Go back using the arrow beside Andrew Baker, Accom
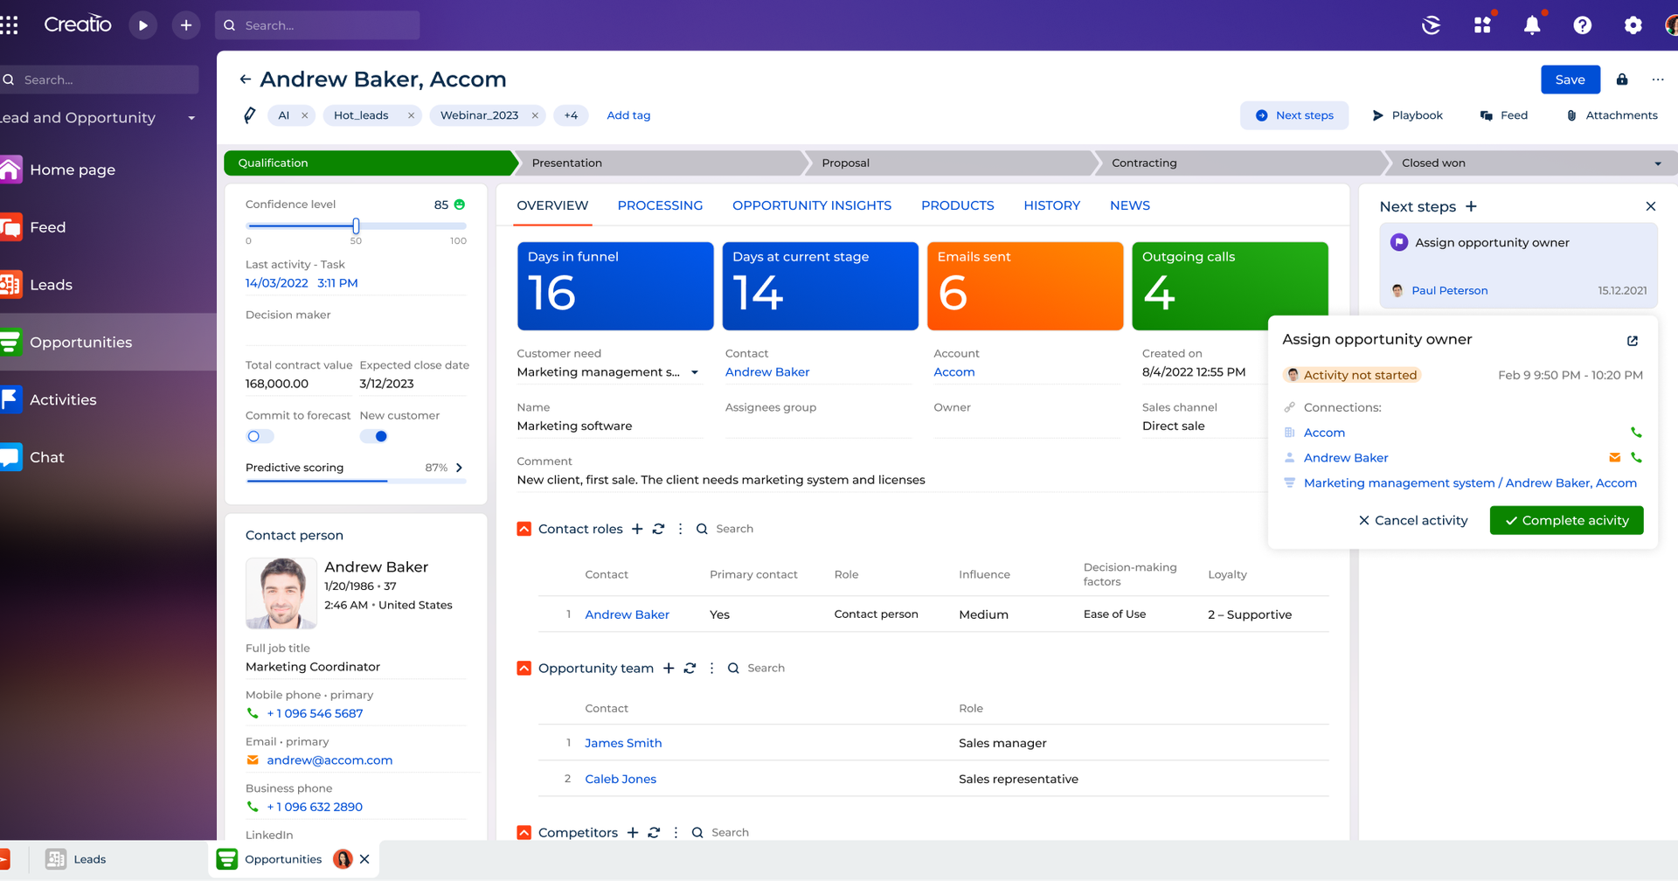Image resolution: width=1678 pixels, height=881 pixels. point(246,80)
